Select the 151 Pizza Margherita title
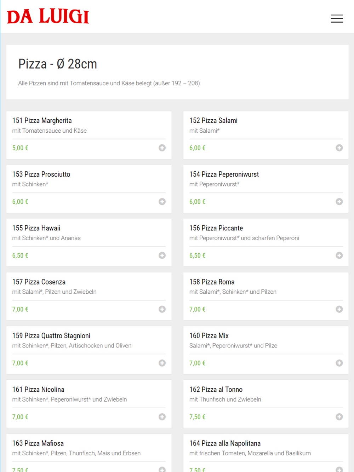Viewport: 354px width, 472px height. tap(42, 121)
